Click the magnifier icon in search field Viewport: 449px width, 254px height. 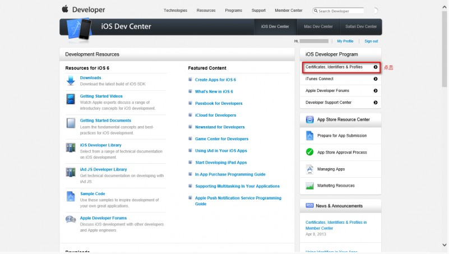click(316, 11)
